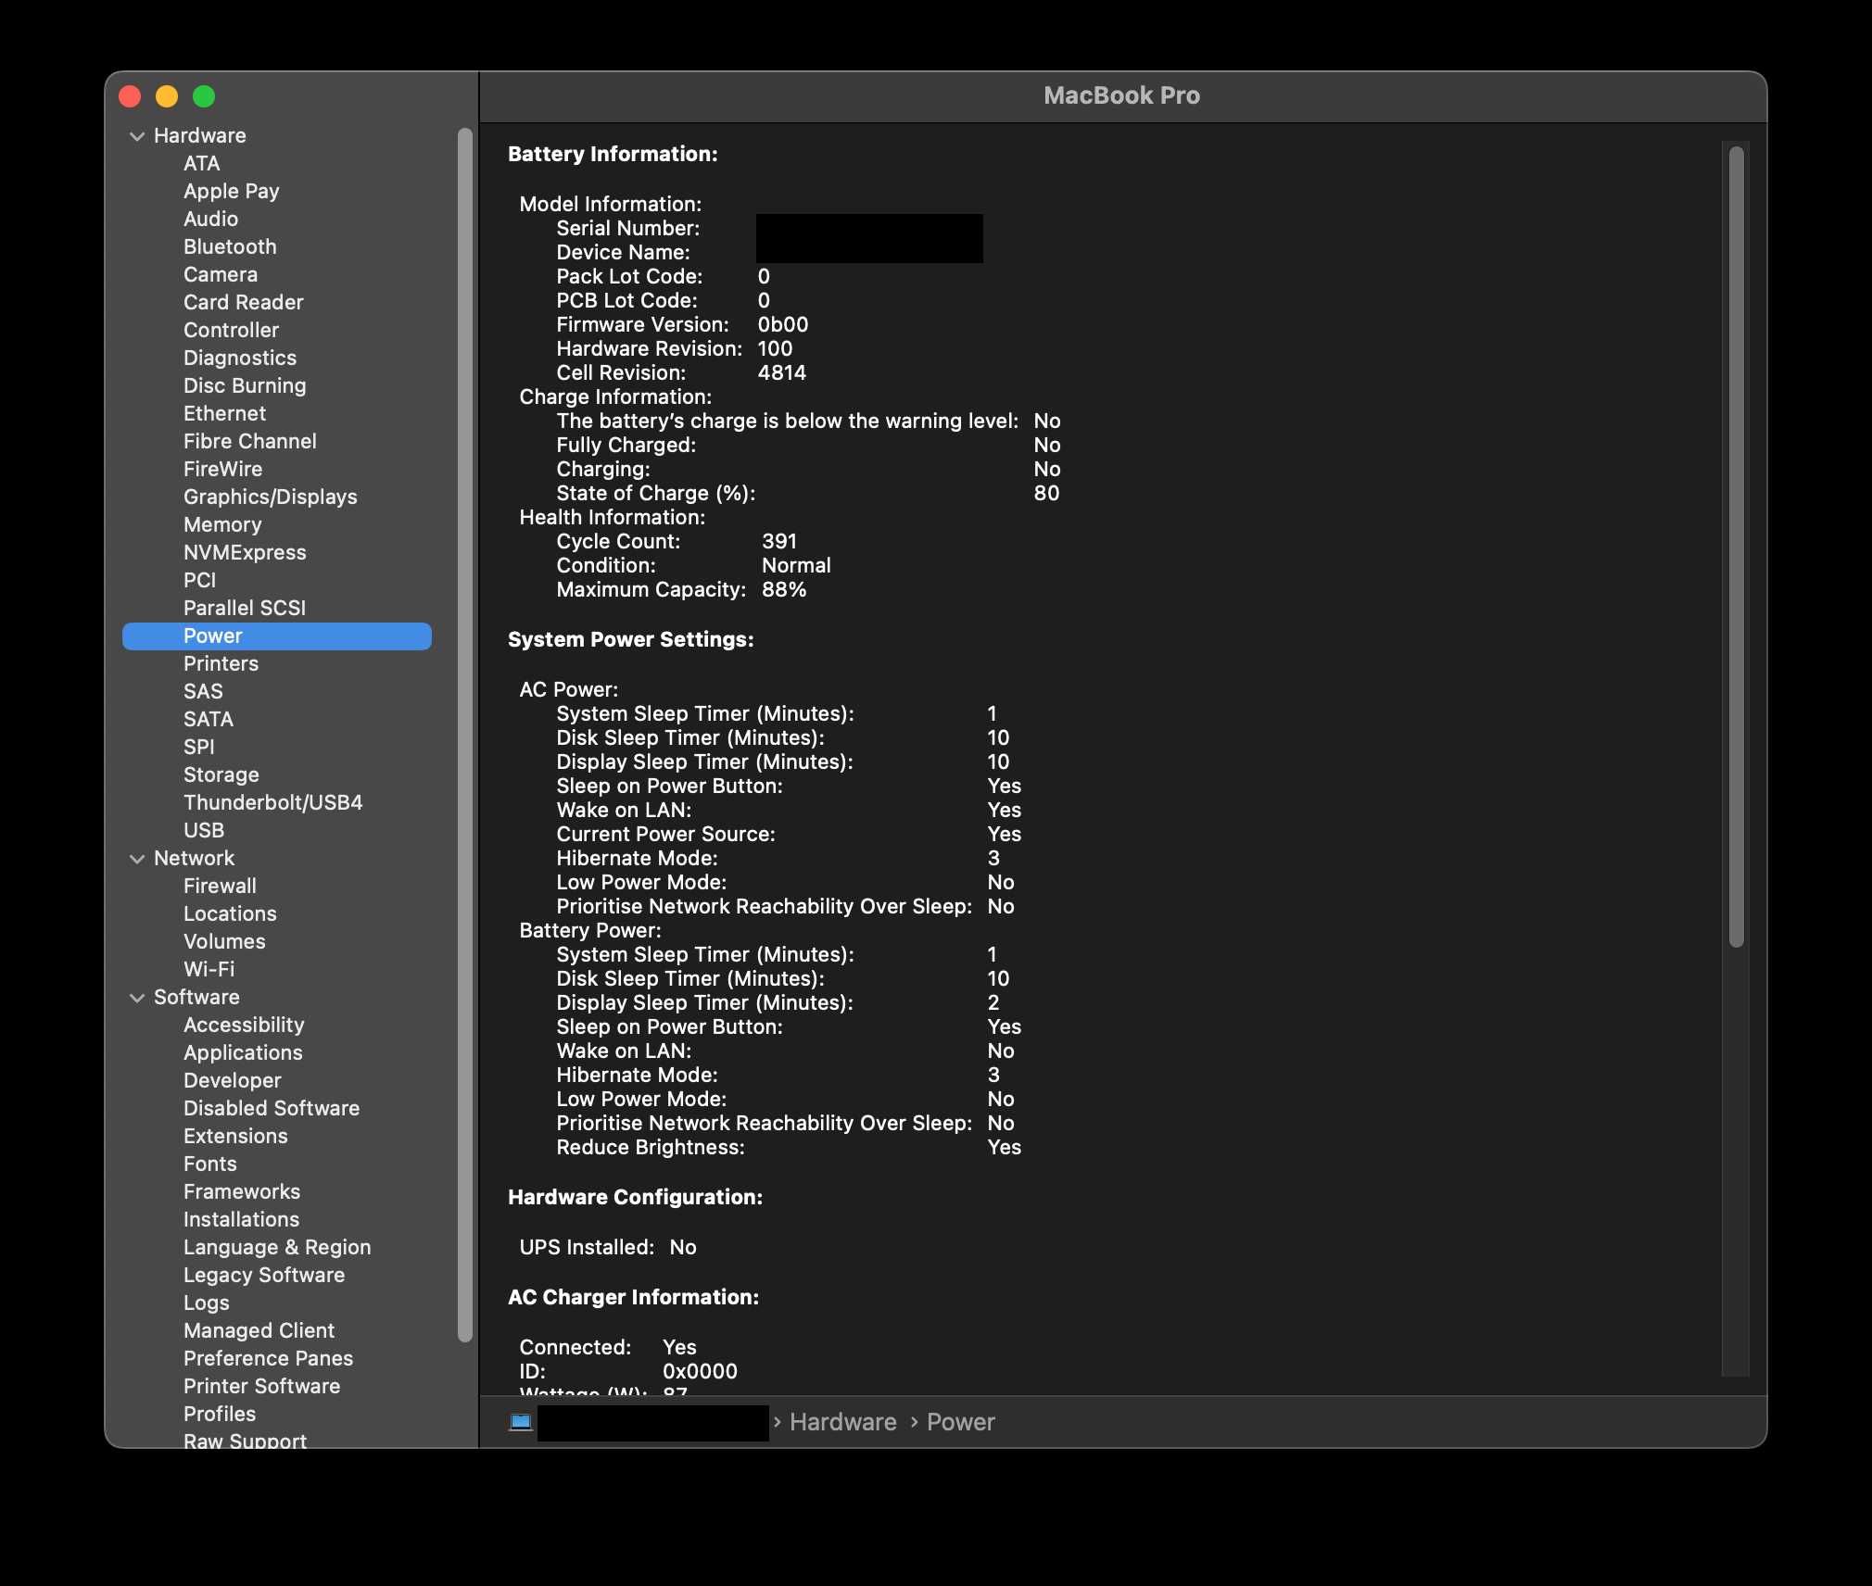This screenshot has height=1586, width=1872.
Task: Click Hardware in the bottom path bar
Action: point(842,1422)
